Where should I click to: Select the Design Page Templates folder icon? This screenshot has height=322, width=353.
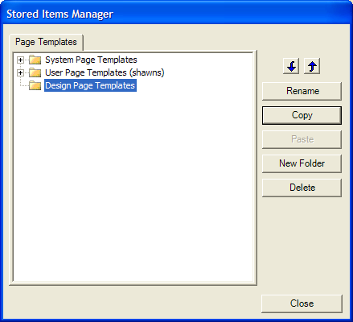(35, 85)
